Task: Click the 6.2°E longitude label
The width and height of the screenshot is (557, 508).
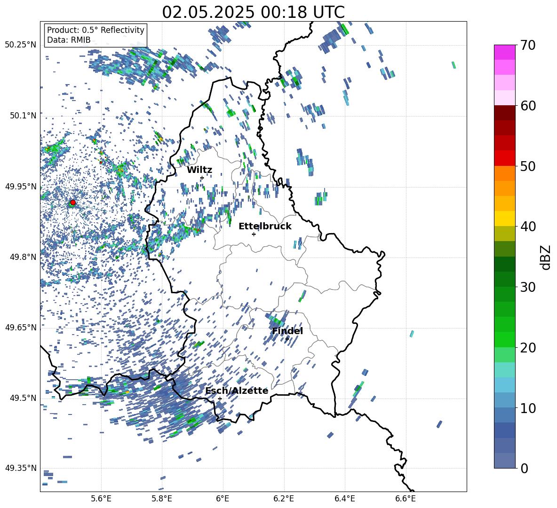Action: click(284, 499)
